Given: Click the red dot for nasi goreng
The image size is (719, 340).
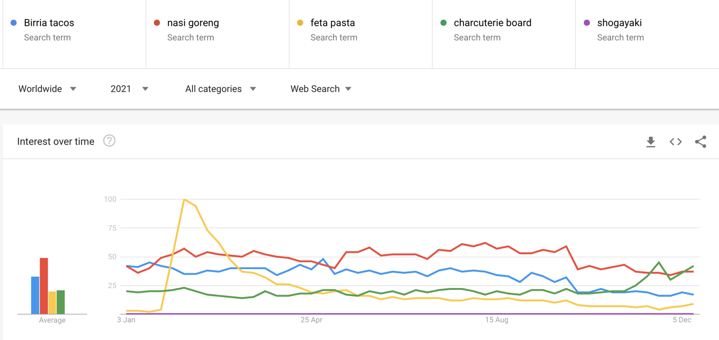Looking at the screenshot, I should coord(157,22).
